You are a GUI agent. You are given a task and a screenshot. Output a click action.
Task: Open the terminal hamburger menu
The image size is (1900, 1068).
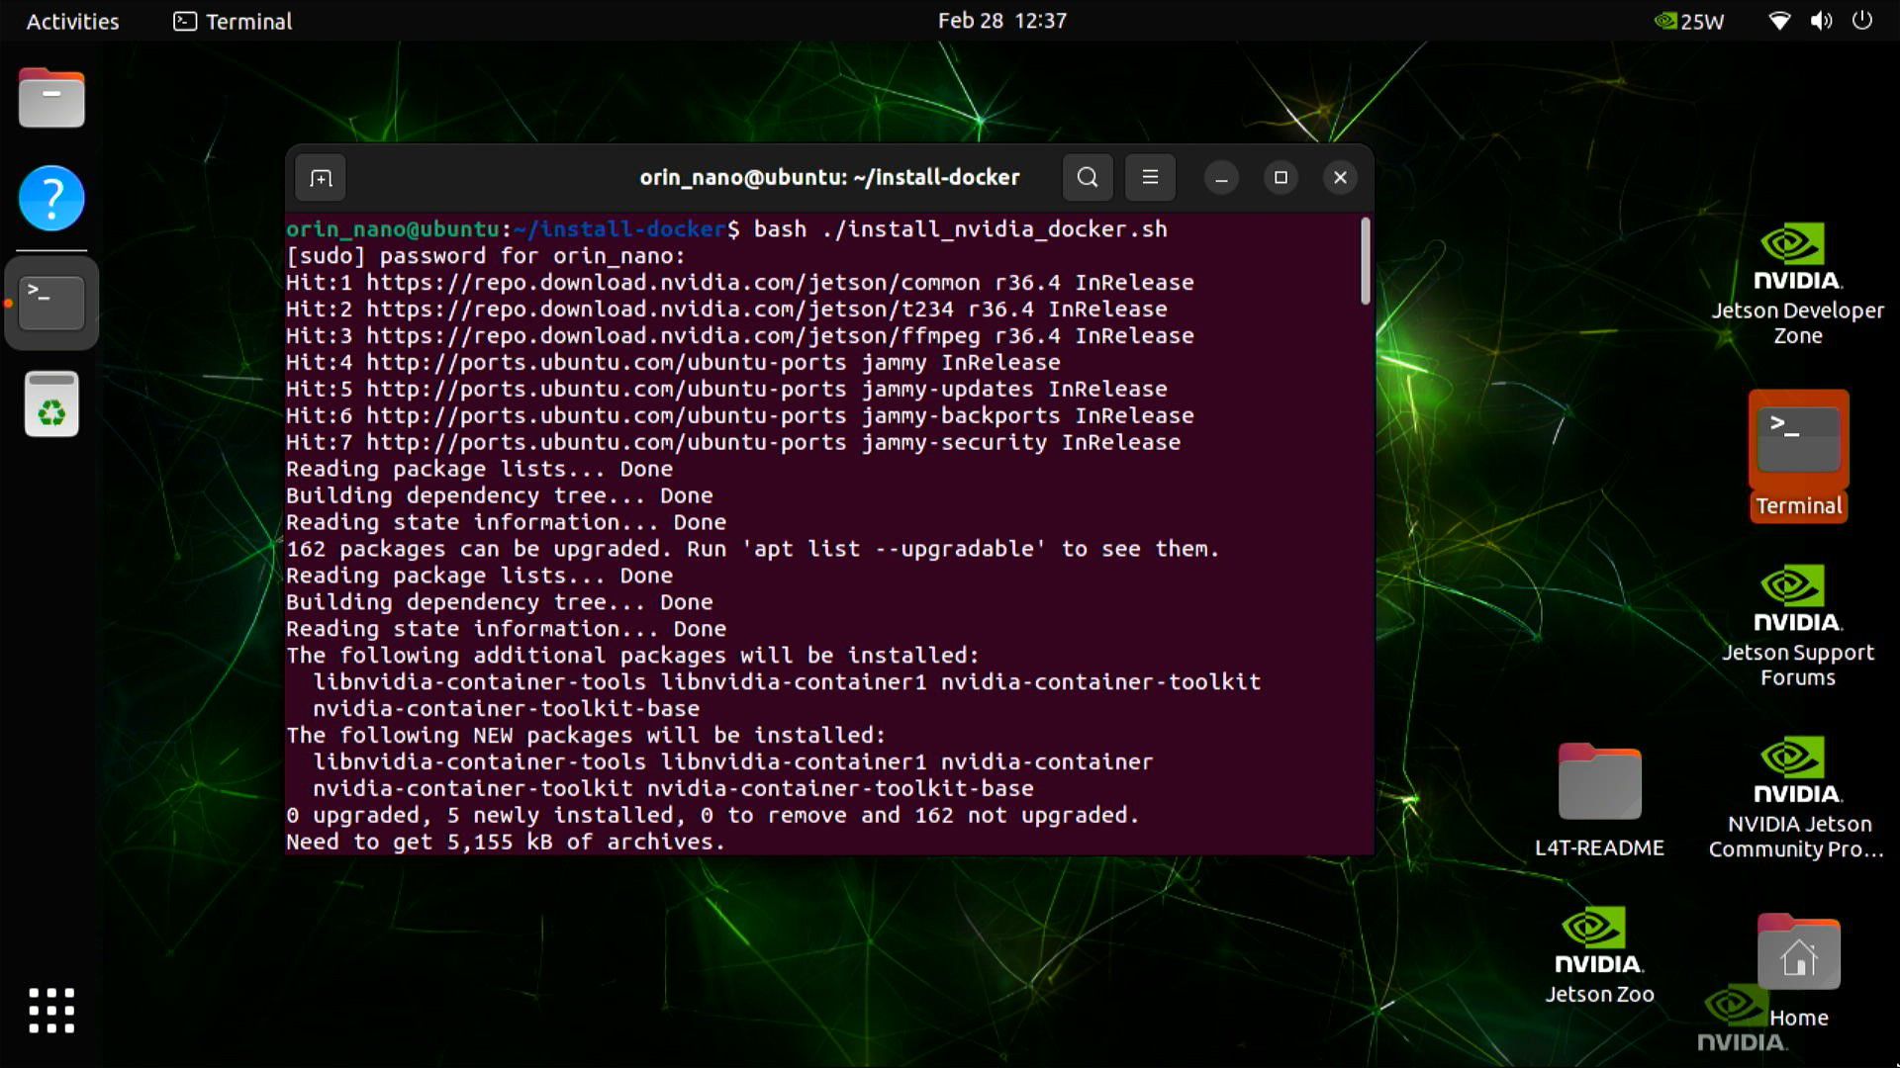[x=1149, y=177]
